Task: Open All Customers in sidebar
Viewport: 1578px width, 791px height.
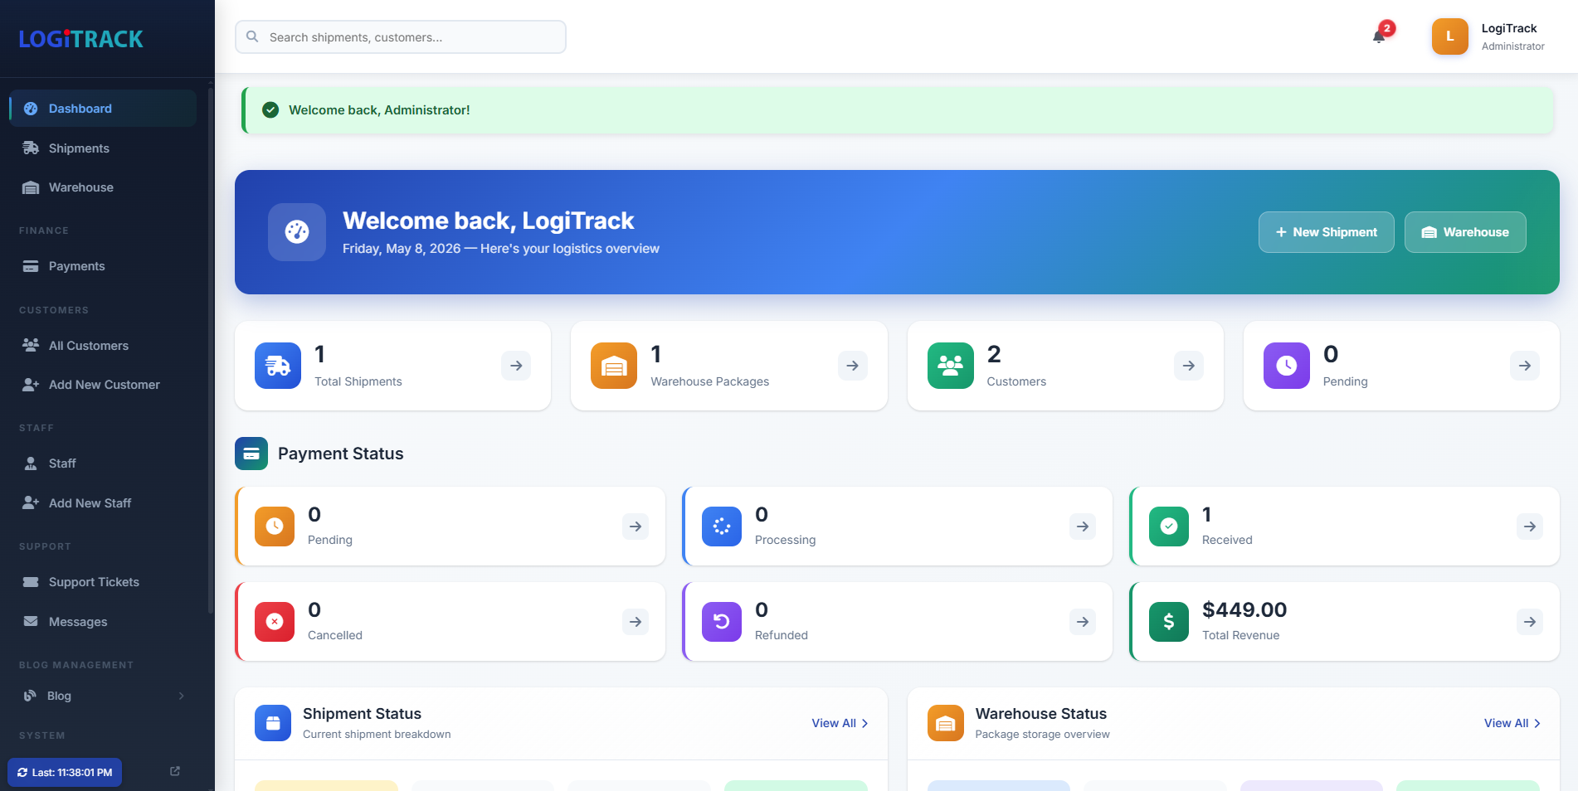Action: tap(103, 346)
